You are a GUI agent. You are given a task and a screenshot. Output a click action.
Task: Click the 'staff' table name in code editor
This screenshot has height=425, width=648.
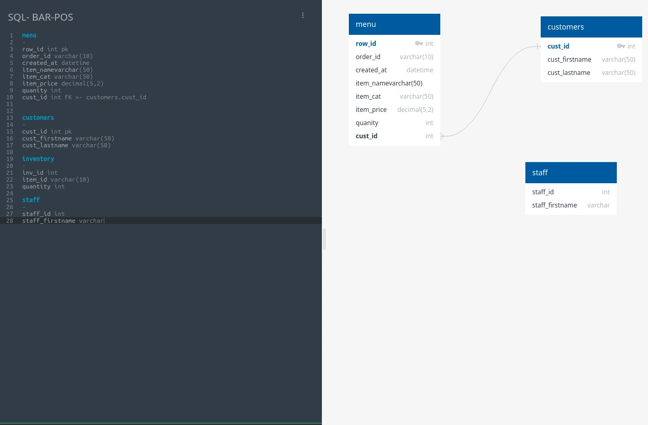coord(31,200)
